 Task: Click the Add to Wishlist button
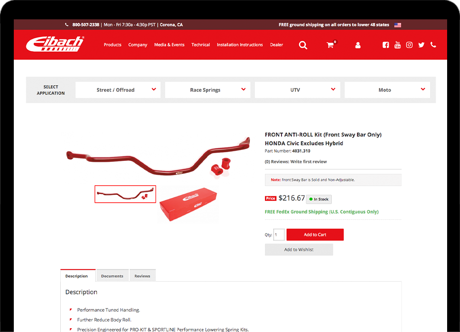299,250
